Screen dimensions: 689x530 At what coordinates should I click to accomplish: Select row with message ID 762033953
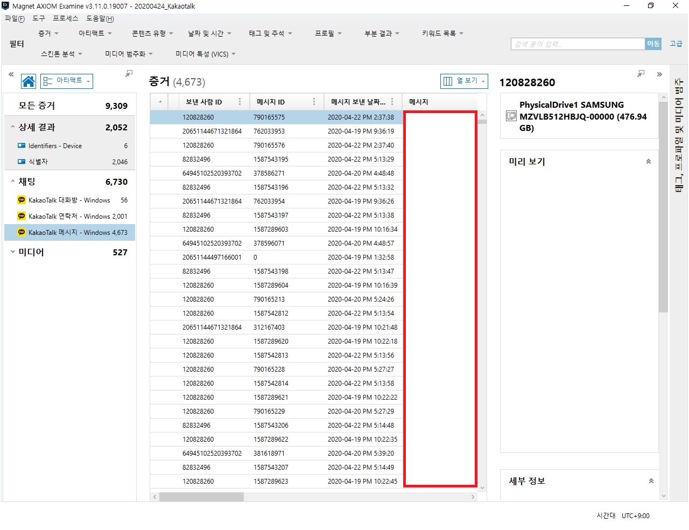[x=313, y=131]
